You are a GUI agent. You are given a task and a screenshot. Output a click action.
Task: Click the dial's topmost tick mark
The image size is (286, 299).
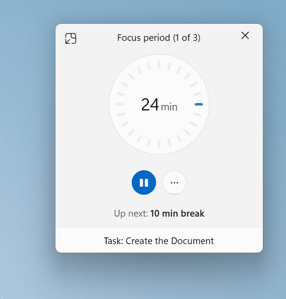pyautogui.click(x=159, y=65)
